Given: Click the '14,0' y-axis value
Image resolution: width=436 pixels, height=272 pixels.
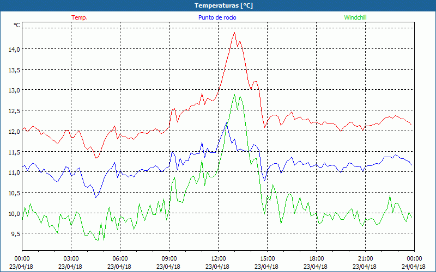Looking at the screenshot, I should [14, 50].
